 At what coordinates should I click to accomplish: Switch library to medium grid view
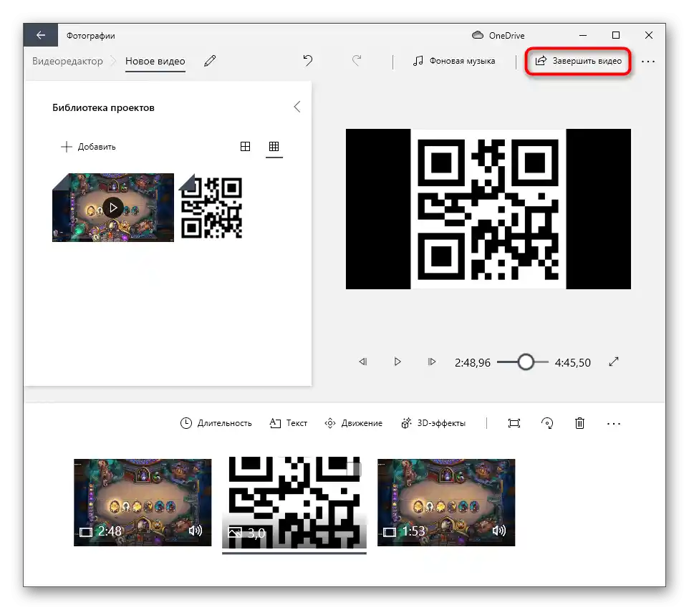click(x=245, y=146)
